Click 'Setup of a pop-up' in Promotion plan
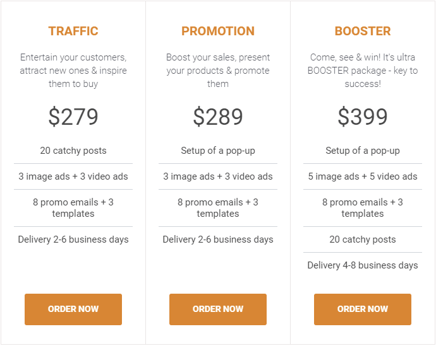 pyautogui.click(x=218, y=151)
